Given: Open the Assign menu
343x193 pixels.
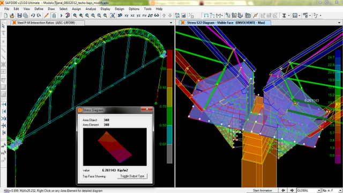Looking at the screenshot, I should tap(76, 9).
